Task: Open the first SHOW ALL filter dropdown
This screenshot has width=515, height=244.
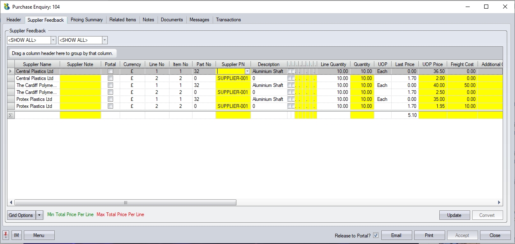Action: point(53,40)
